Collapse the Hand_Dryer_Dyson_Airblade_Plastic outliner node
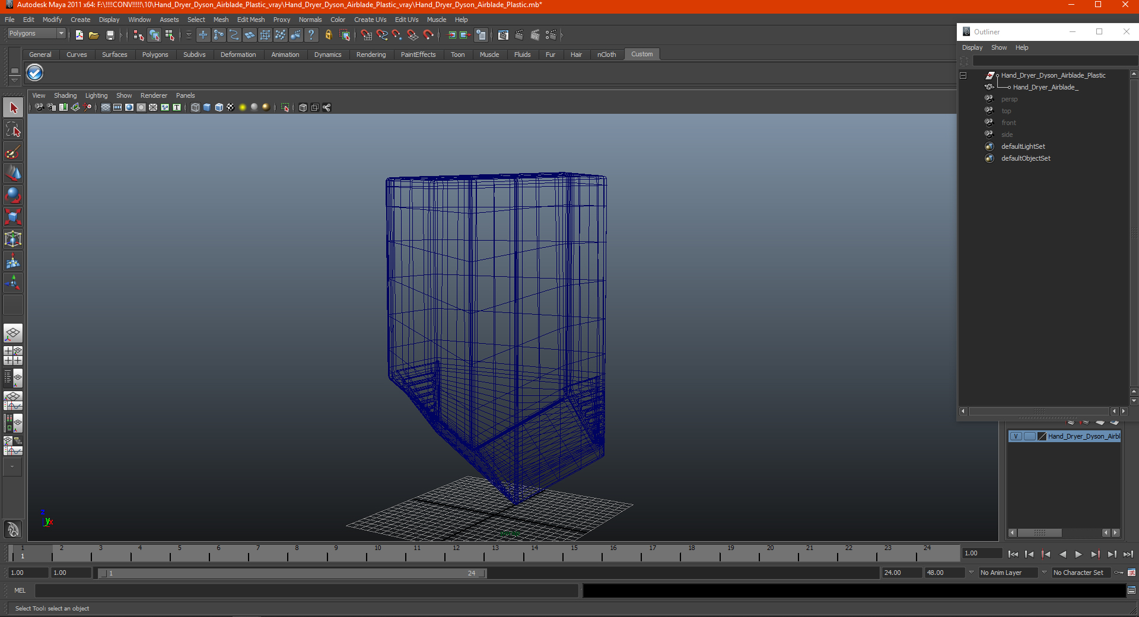The height and width of the screenshot is (617, 1139). pos(963,75)
